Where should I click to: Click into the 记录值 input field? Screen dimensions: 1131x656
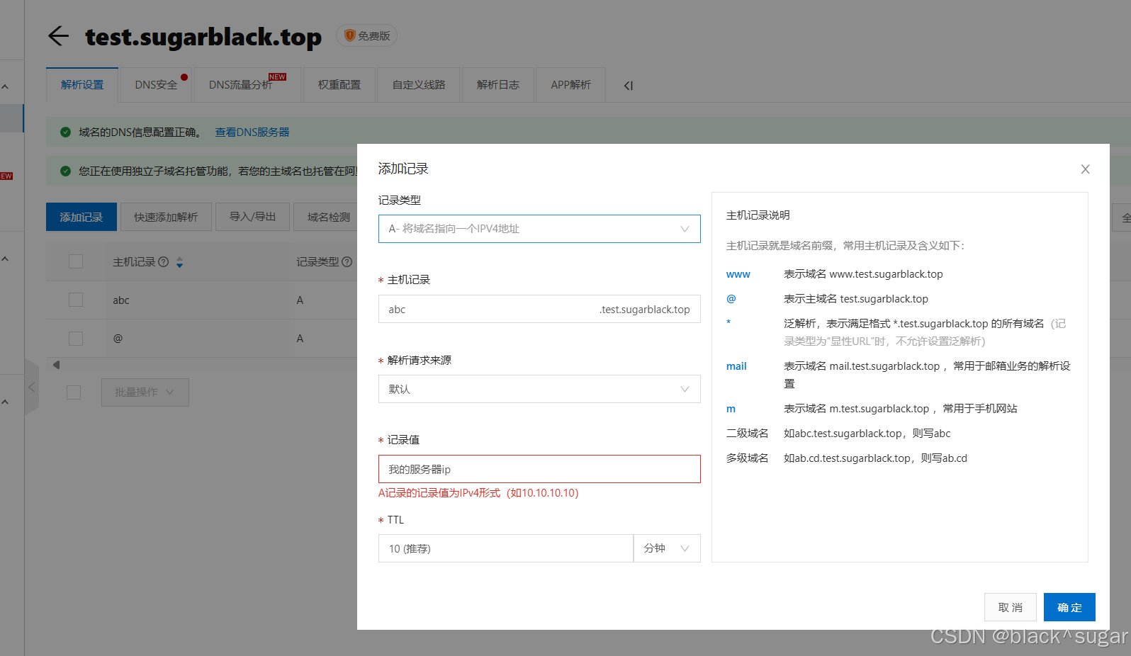pyautogui.click(x=539, y=469)
